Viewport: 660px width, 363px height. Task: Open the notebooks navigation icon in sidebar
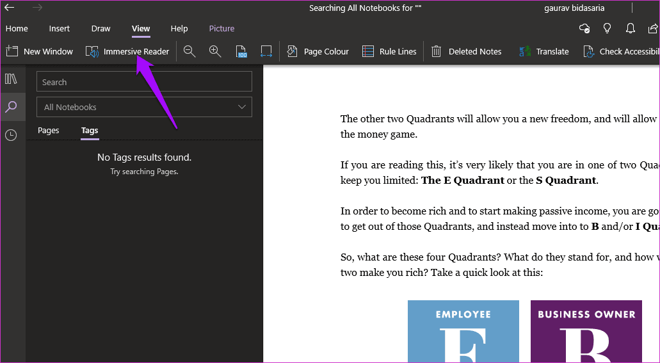click(11, 79)
